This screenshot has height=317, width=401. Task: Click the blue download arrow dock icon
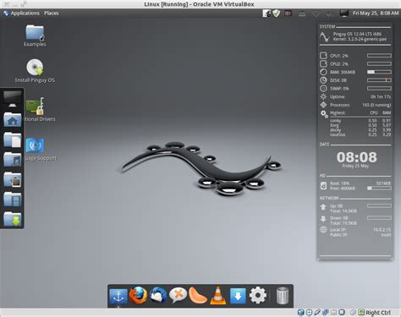(x=238, y=296)
